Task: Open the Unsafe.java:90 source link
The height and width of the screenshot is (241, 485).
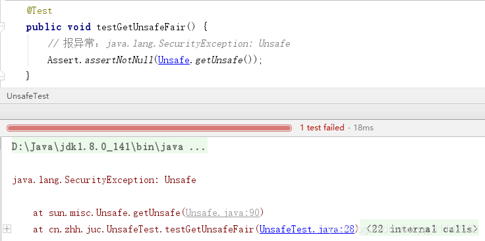Action: point(223,213)
